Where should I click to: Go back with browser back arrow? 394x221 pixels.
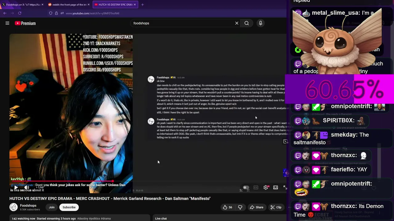pyautogui.click(x=5, y=13)
